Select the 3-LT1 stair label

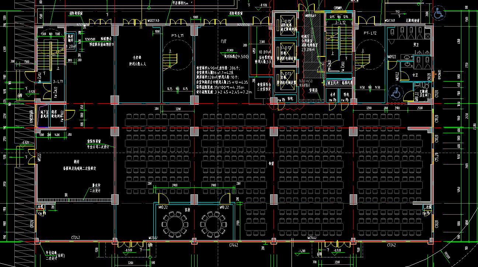[59, 81]
